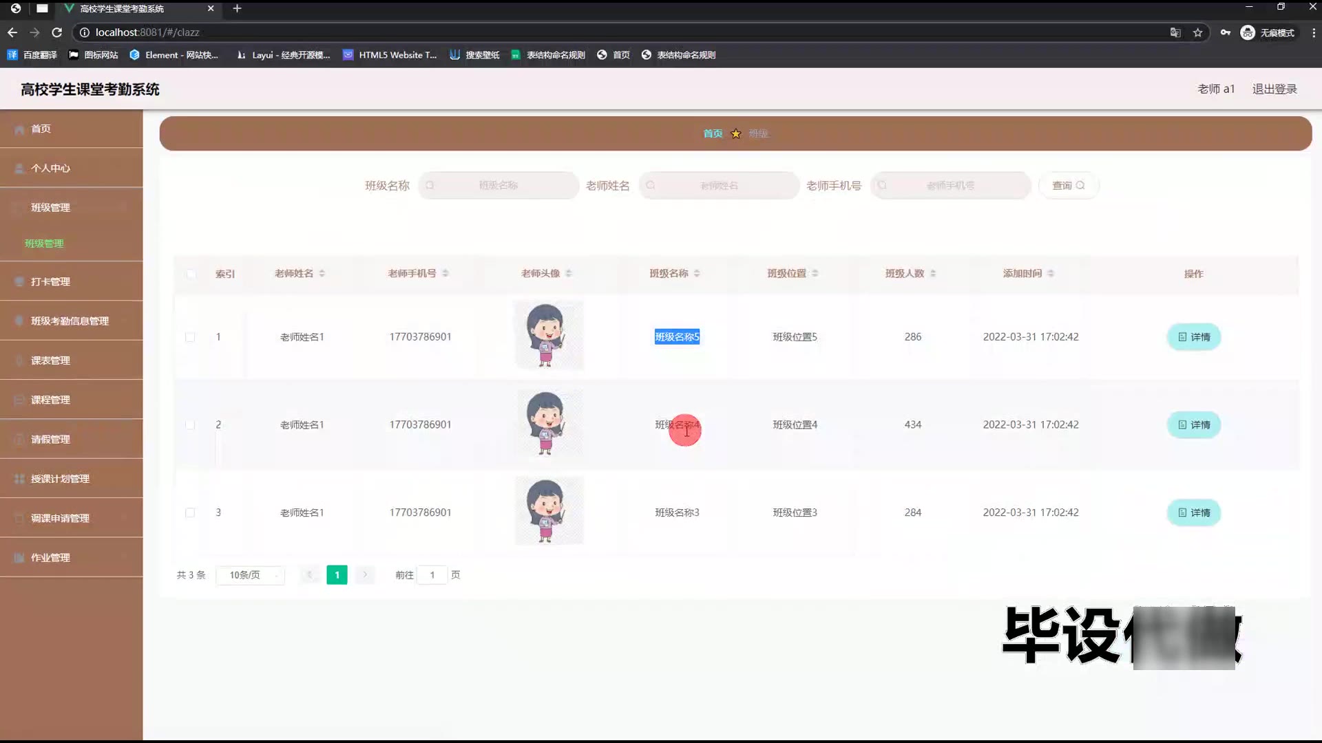Screen dimensions: 1322x743
Task: Open 详情 for 班级位置4 row
Action: tap(1194, 425)
